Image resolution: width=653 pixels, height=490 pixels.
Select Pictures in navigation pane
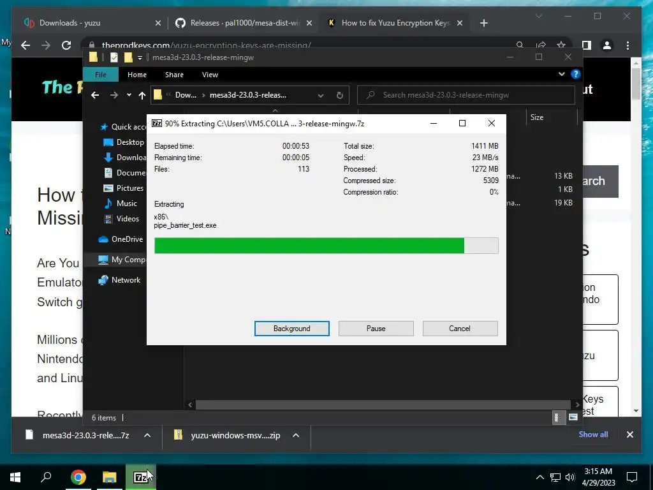pos(123,188)
